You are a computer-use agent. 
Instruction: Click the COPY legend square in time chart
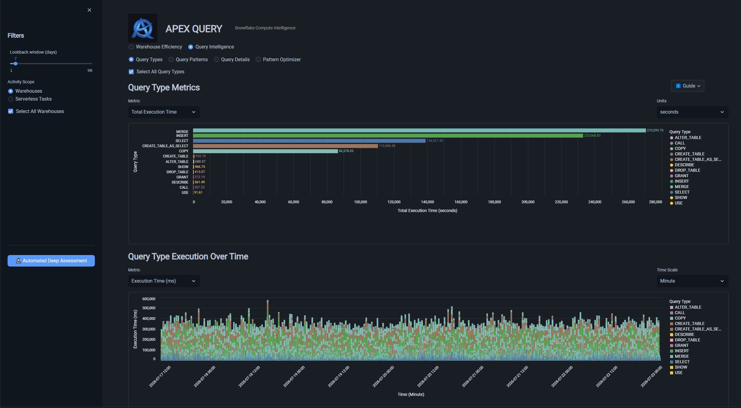click(x=672, y=318)
